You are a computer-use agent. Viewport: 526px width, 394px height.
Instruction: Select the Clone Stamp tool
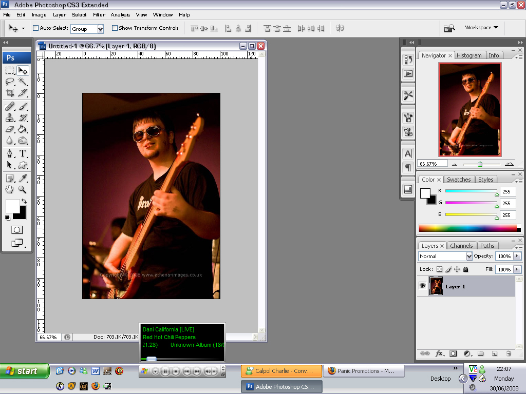[10, 117]
